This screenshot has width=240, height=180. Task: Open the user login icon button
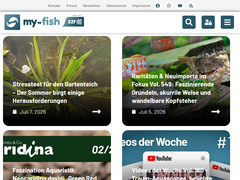pyautogui.click(x=208, y=22)
